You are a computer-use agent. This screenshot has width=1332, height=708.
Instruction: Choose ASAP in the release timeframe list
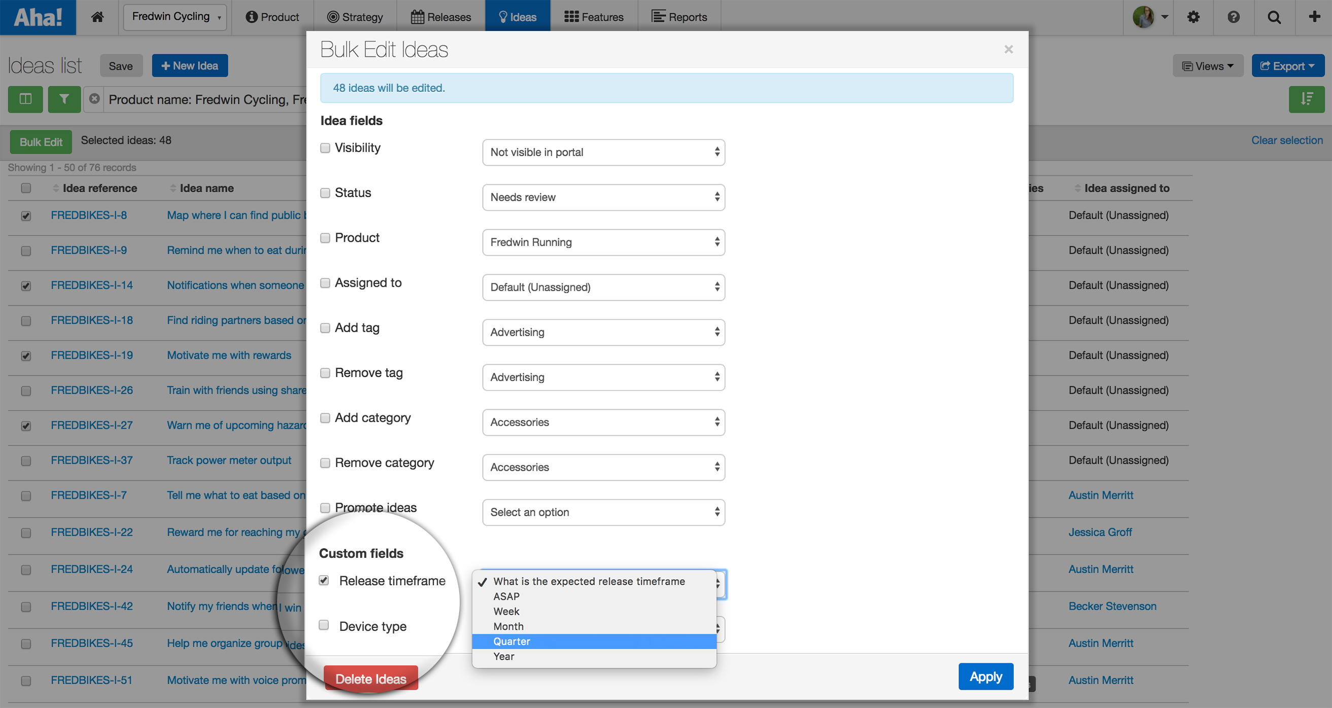click(506, 596)
